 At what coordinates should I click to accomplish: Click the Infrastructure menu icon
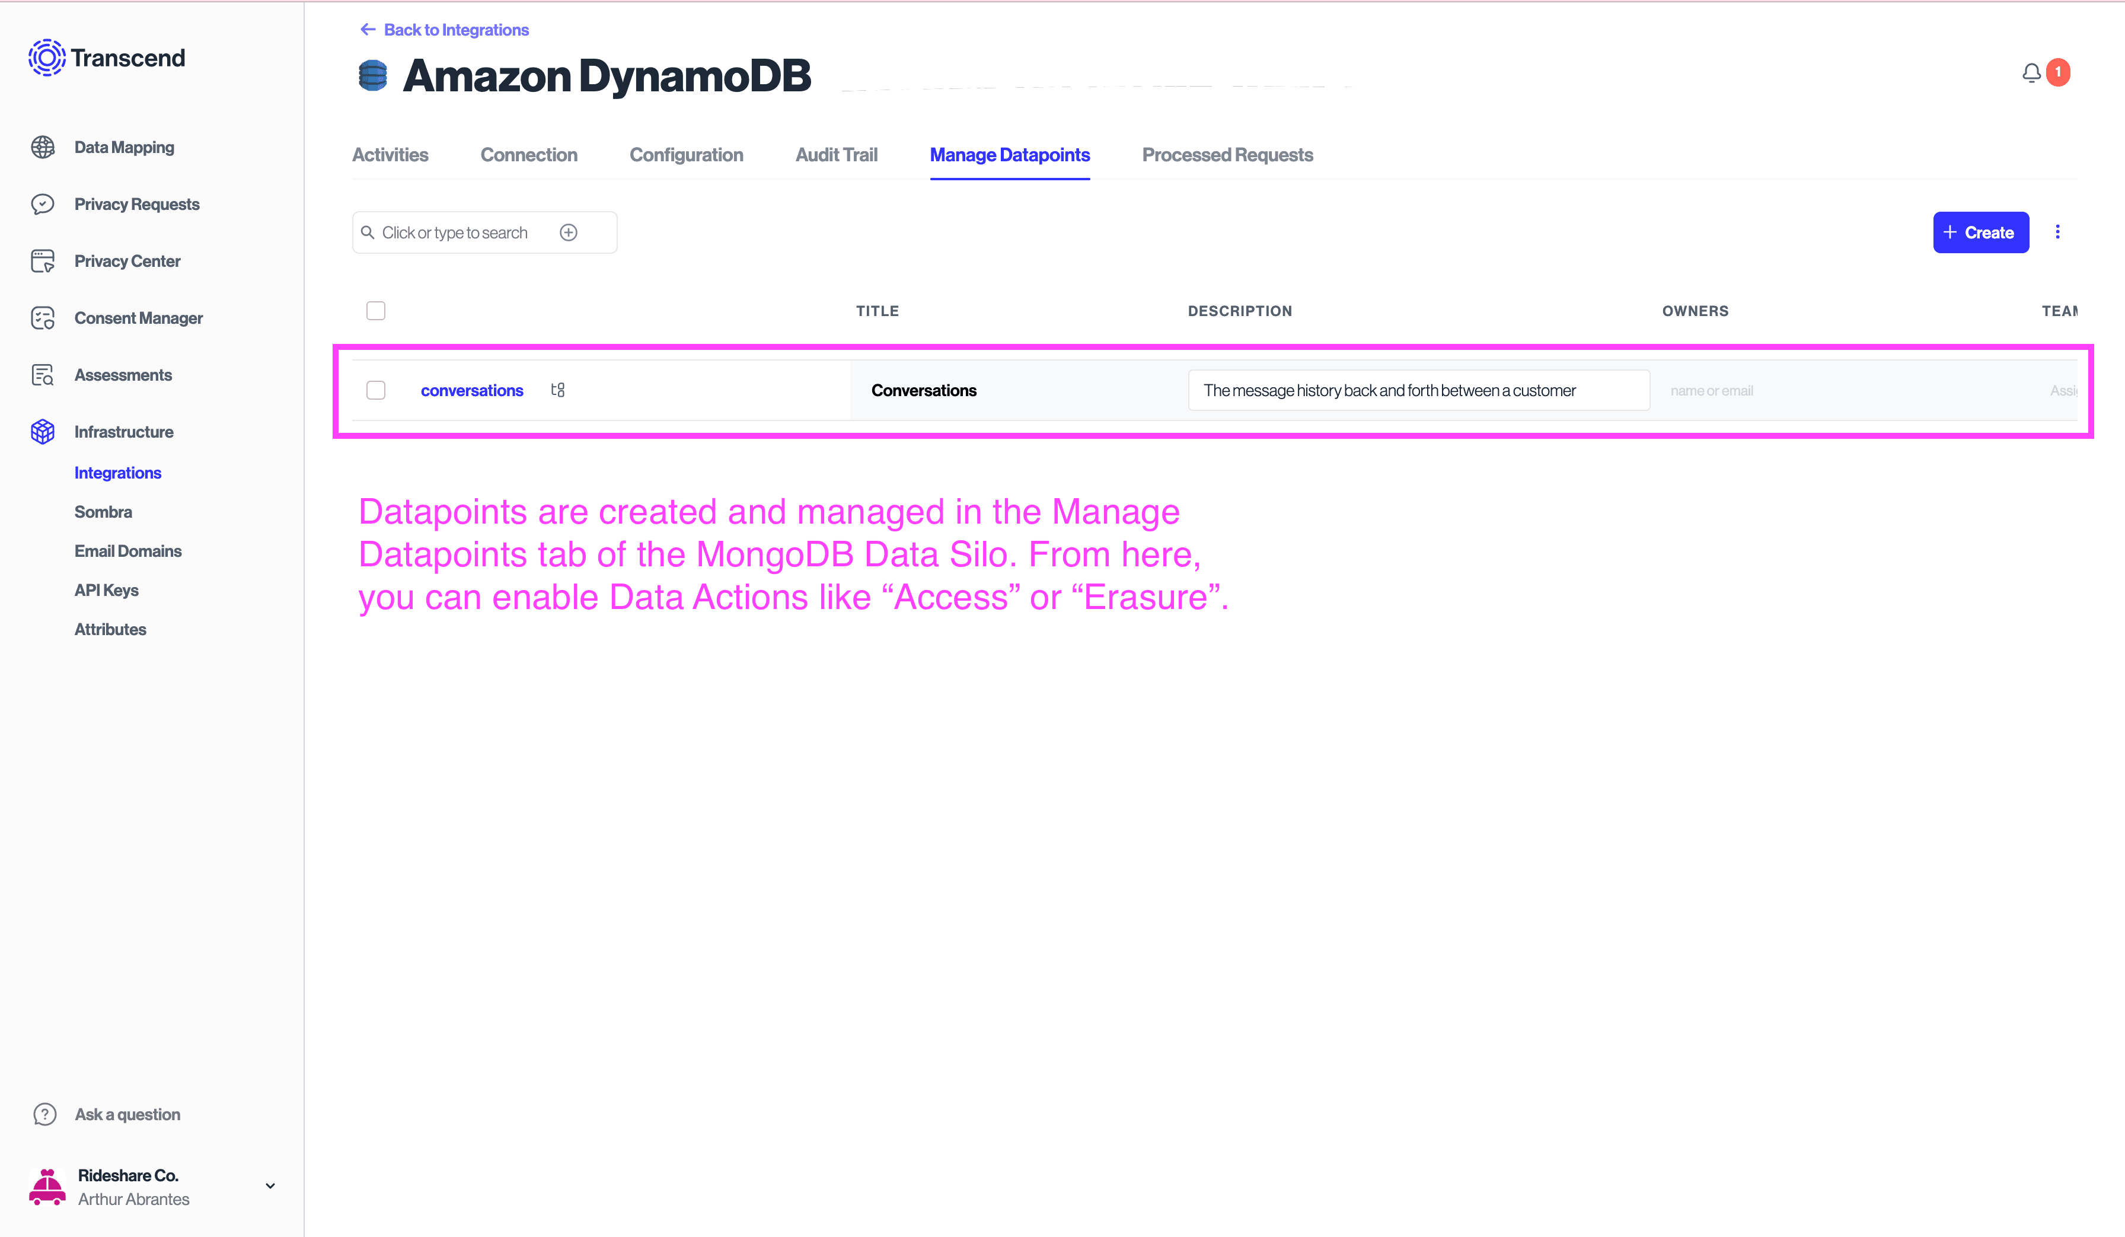tap(43, 432)
